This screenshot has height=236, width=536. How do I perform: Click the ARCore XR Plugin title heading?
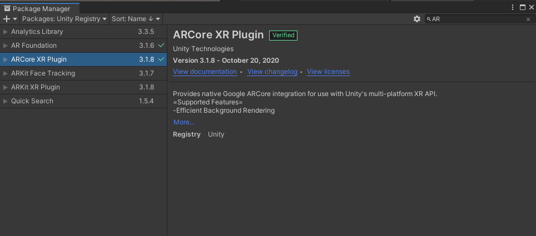pos(219,35)
